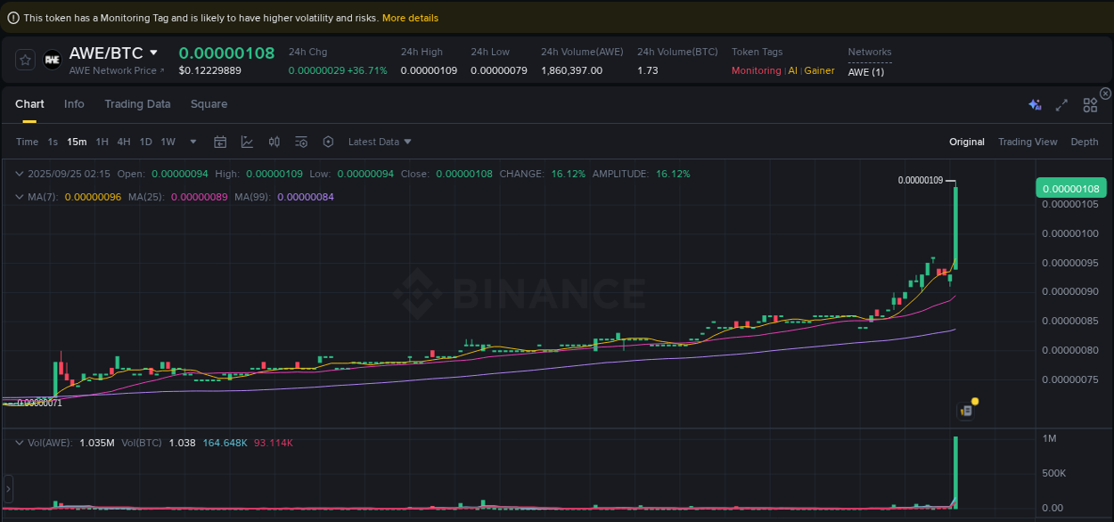Open the indicators list settings icon

tap(301, 141)
